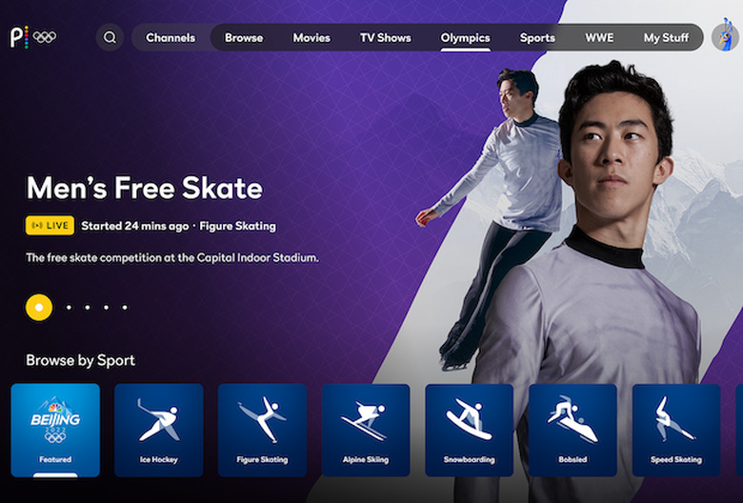743x503 pixels.
Task: Jump to the second carousel dot
Action: (x=69, y=307)
